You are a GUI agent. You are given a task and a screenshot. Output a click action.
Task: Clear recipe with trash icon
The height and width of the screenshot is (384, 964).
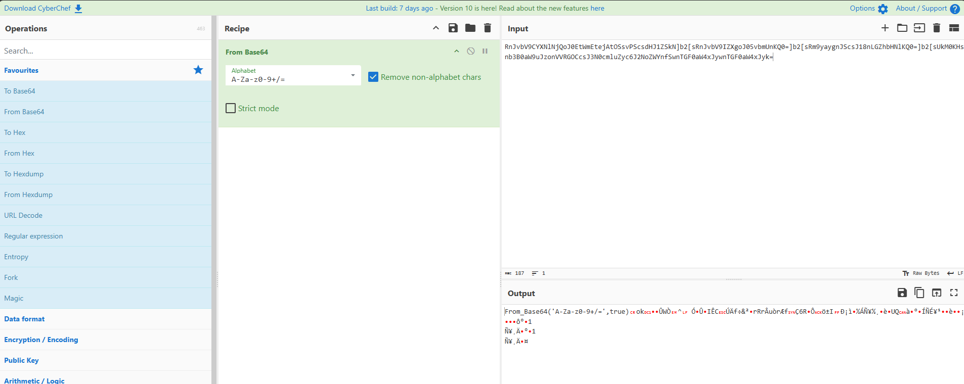point(488,28)
